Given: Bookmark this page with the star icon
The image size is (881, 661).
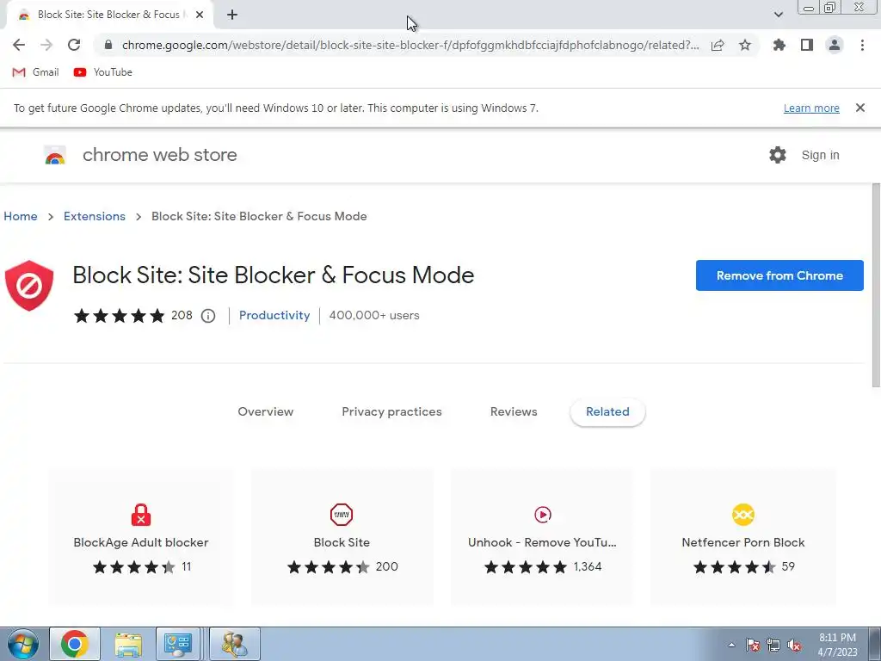Looking at the screenshot, I should 745,45.
